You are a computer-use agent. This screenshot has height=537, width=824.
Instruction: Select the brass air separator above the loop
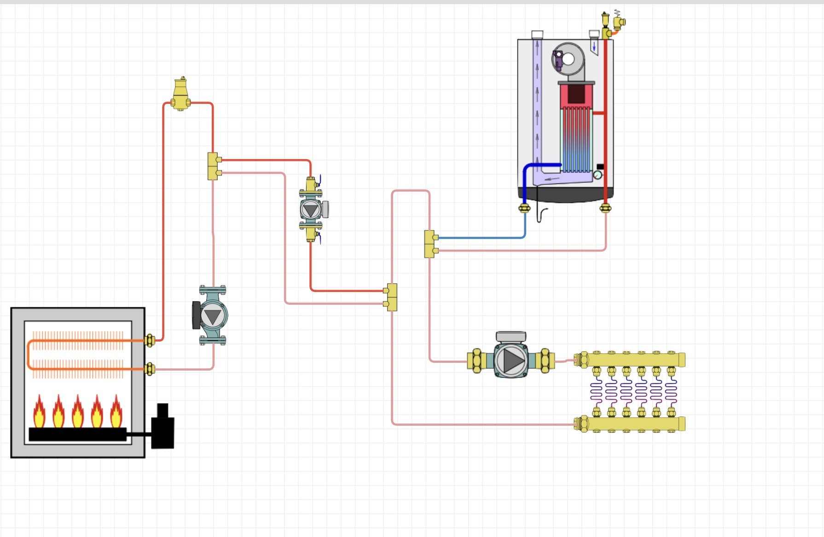[181, 94]
